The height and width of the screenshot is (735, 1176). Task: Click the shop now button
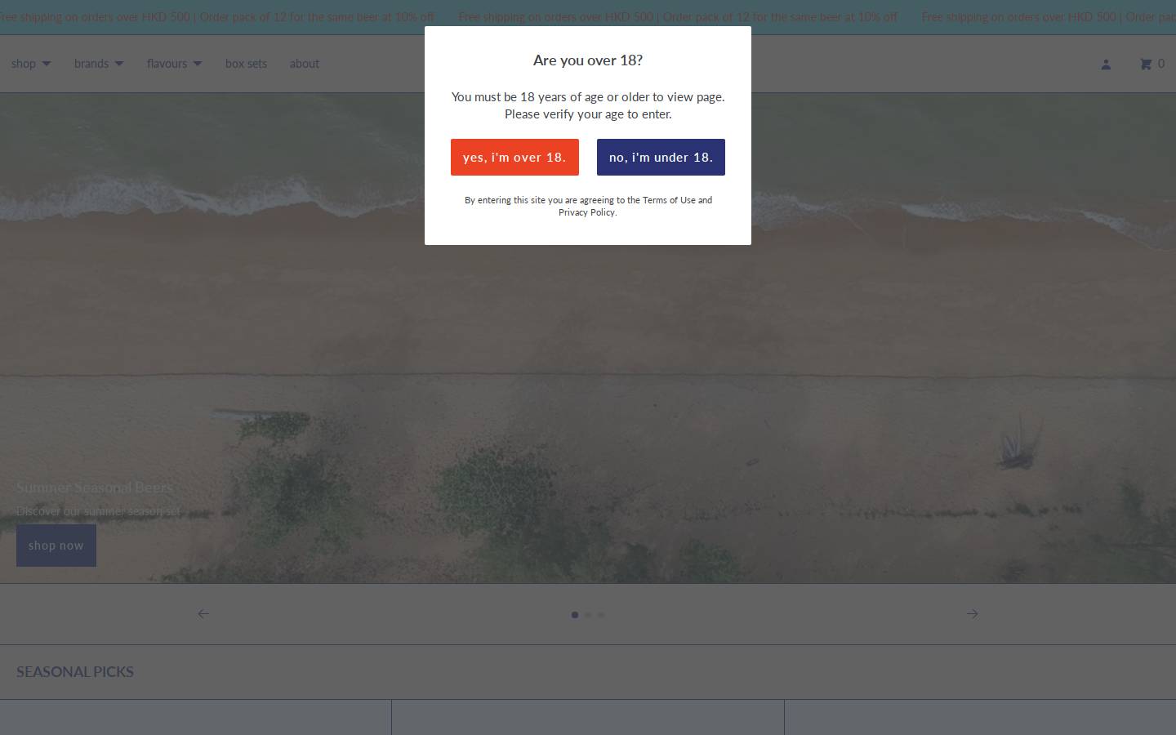coord(56,546)
